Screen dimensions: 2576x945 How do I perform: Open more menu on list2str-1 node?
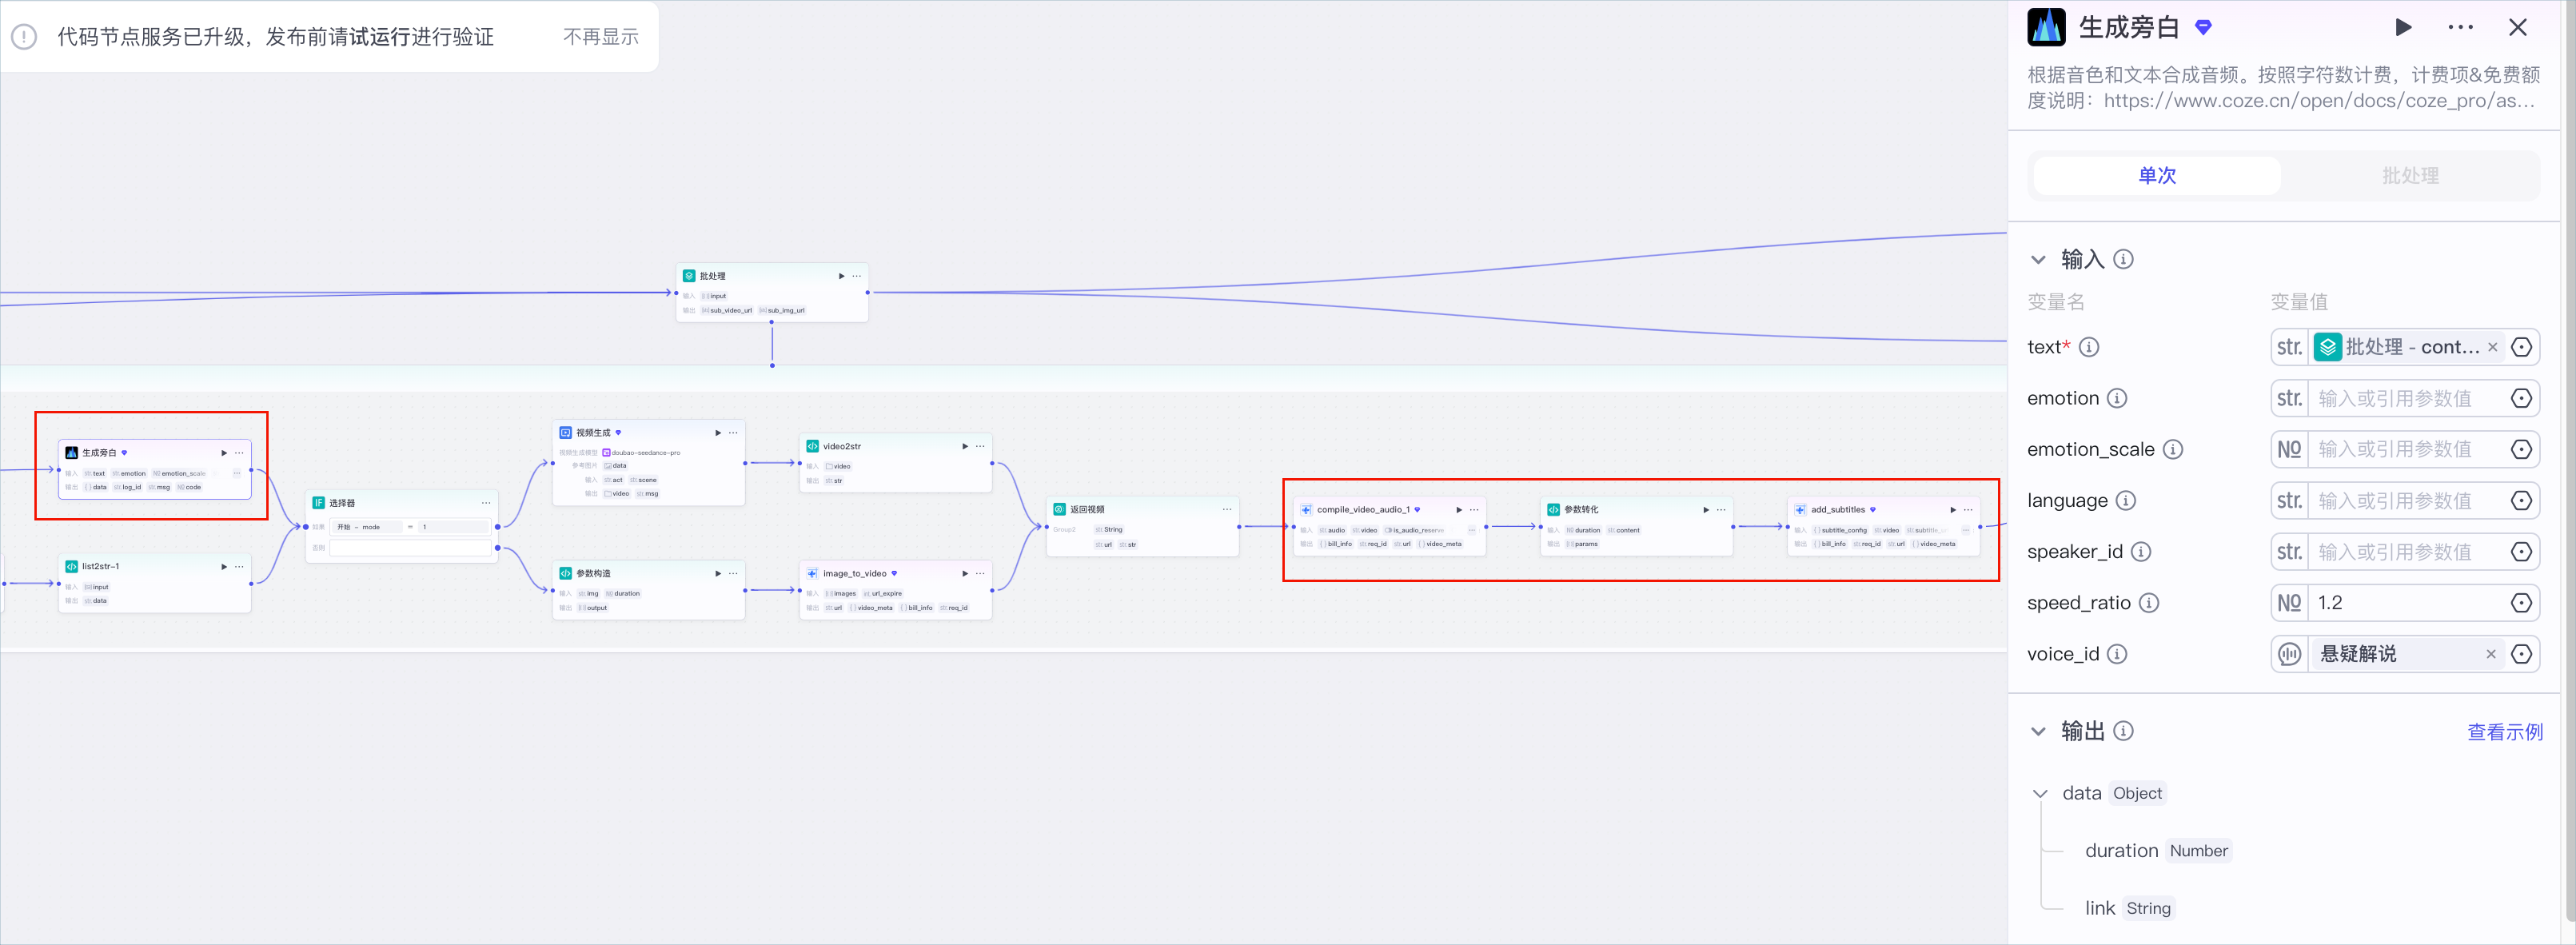pyautogui.click(x=239, y=567)
